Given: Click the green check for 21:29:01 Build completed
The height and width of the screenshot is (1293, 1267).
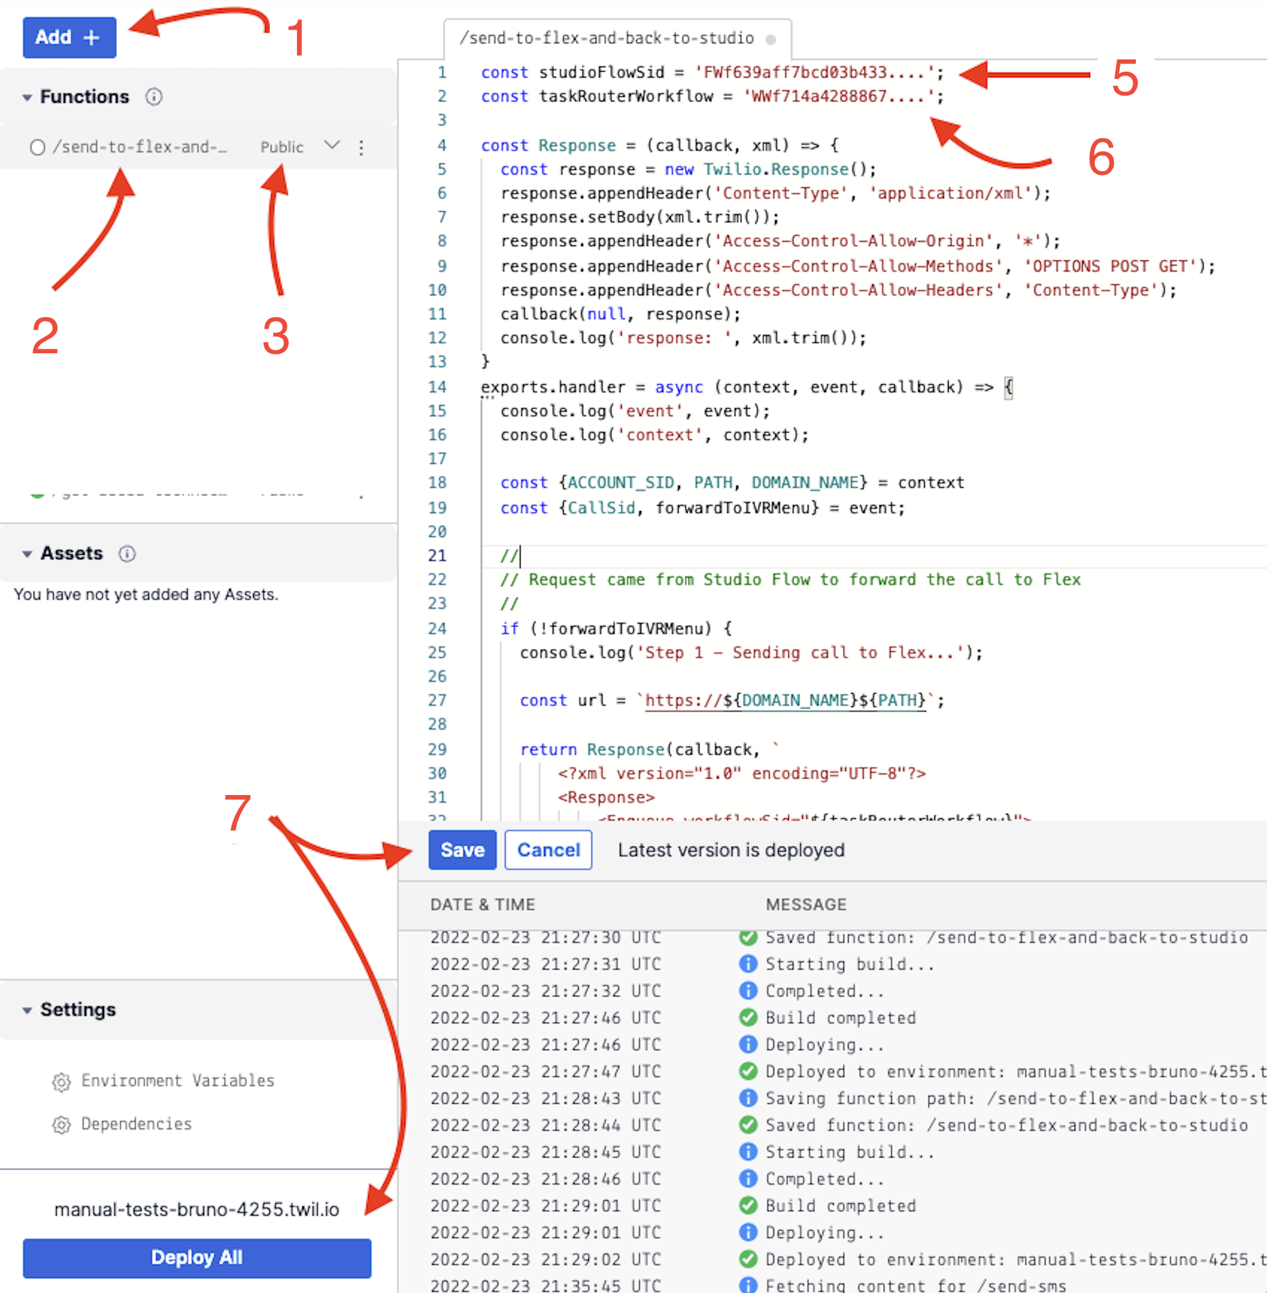Looking at the screenshot, I should [x=748, y=1205].
